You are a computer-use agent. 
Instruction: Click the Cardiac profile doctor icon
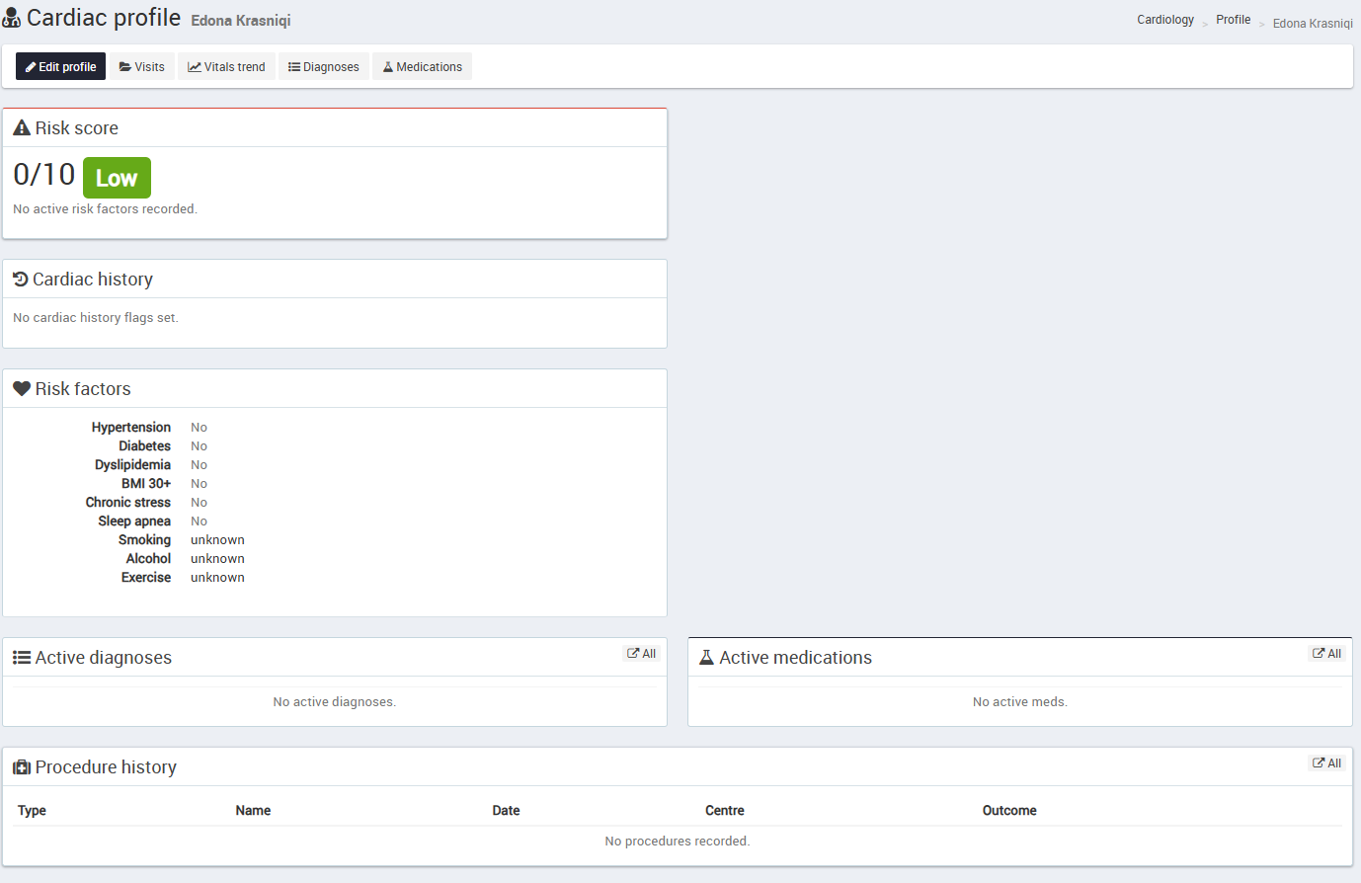pos(12,18)
